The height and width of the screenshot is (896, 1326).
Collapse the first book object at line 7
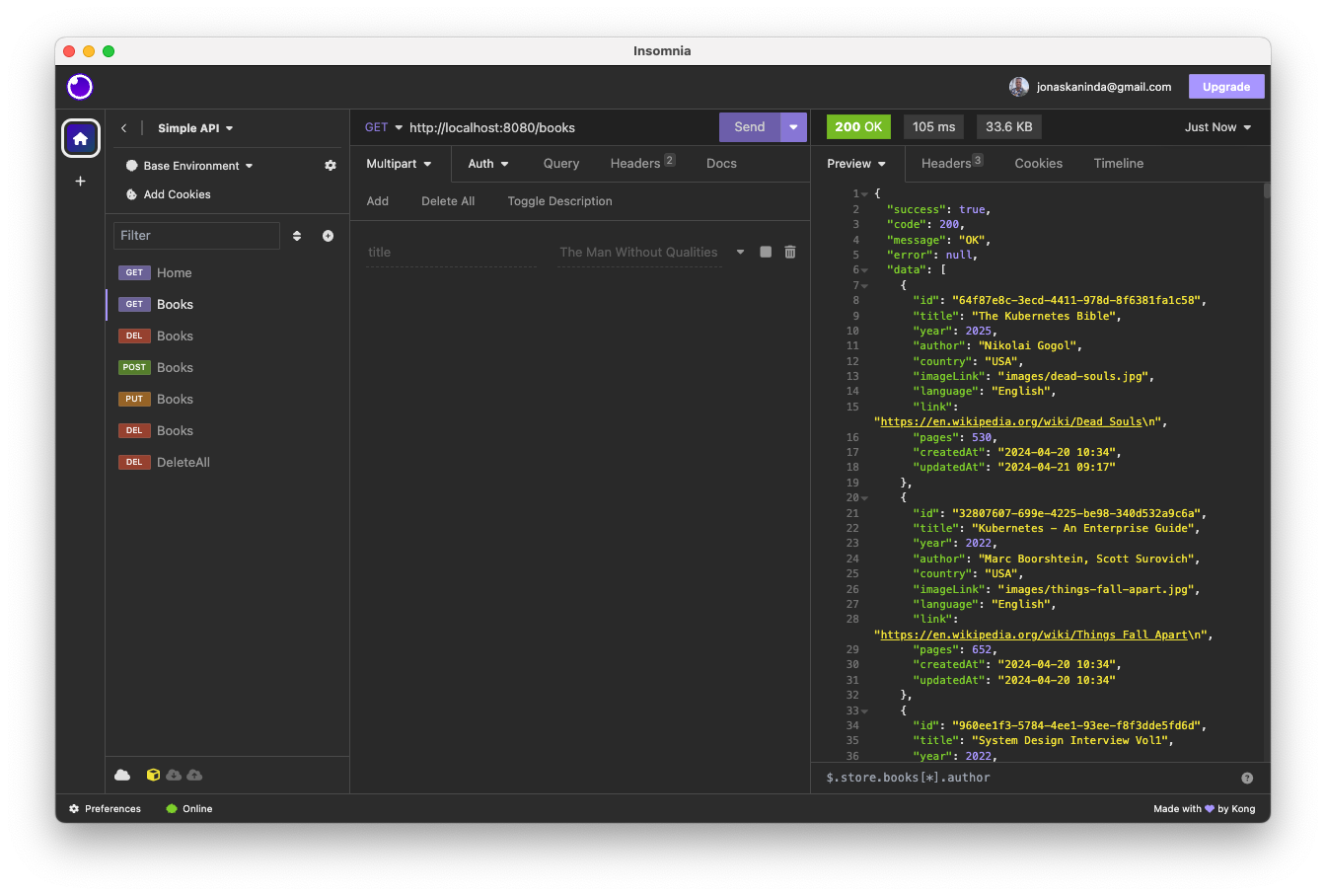click(x=864, y=285)
